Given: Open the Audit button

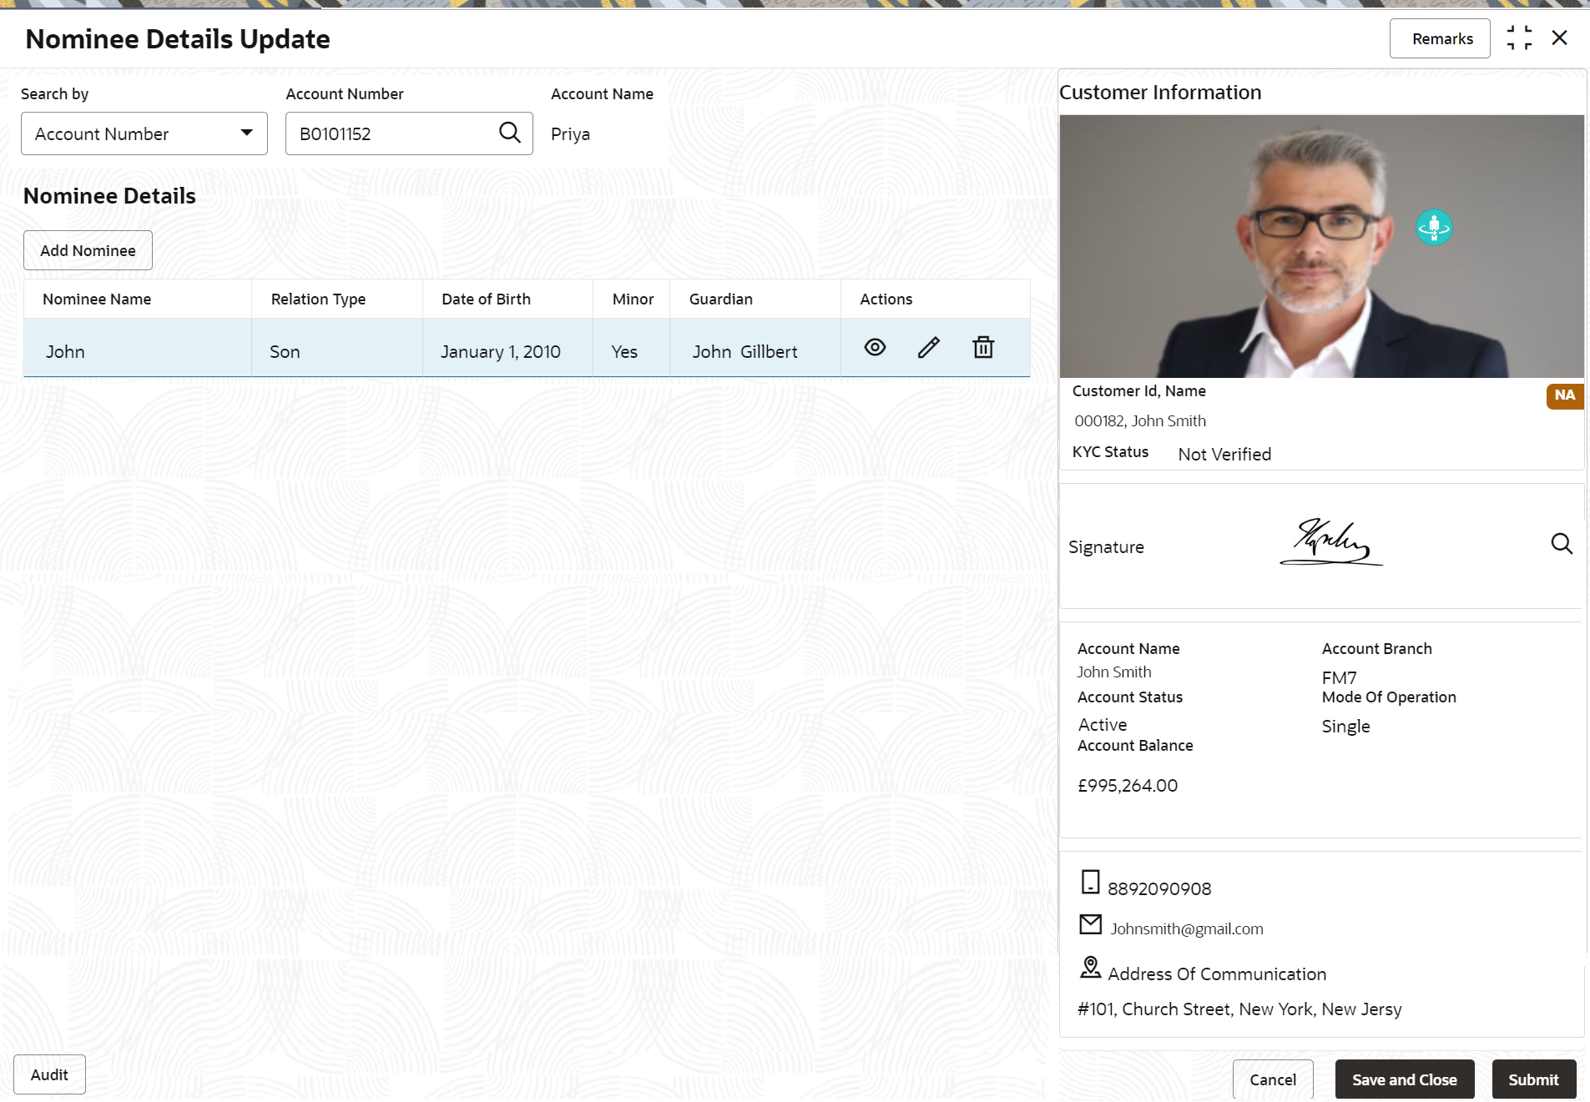Looking at the screenshot, I should (x=49, y=1074).
